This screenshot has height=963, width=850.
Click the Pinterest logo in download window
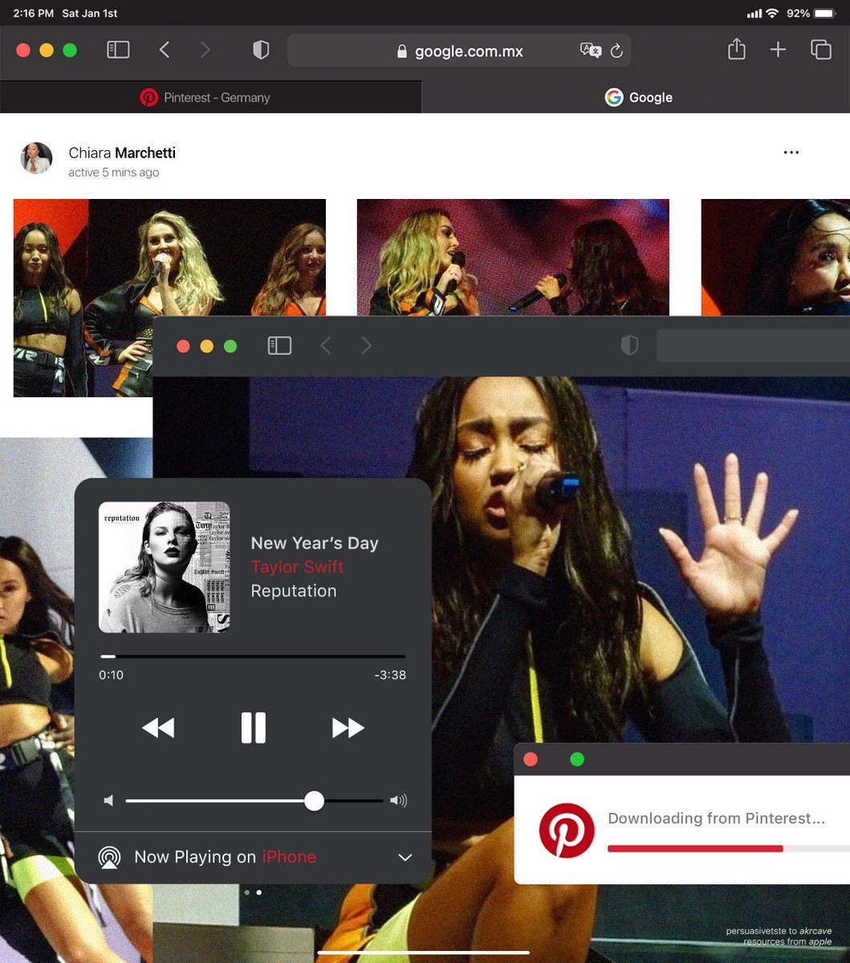pos(567,830)
